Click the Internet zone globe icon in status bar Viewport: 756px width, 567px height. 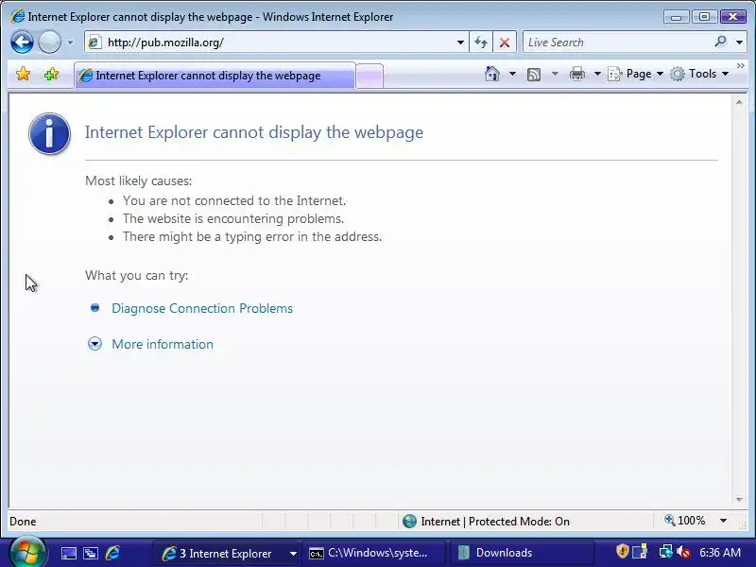point(409,522)
